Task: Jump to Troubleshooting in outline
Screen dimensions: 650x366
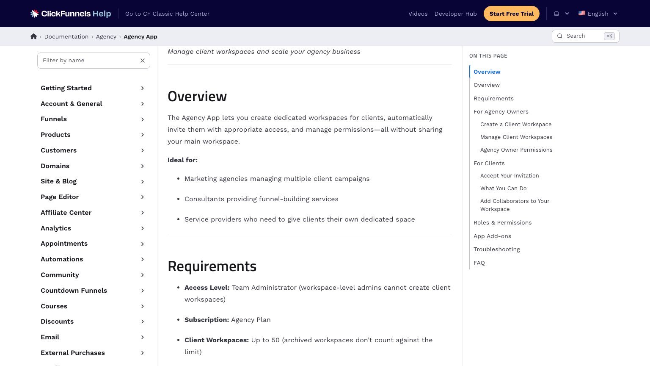Action: click(x=497, y=249)
